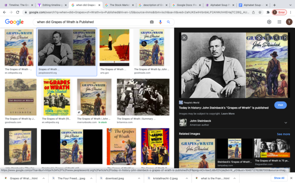This screenshot has width=295, height=184.
Task: Expand options for what is the Fran....html
Action: [x=235, y=178]
